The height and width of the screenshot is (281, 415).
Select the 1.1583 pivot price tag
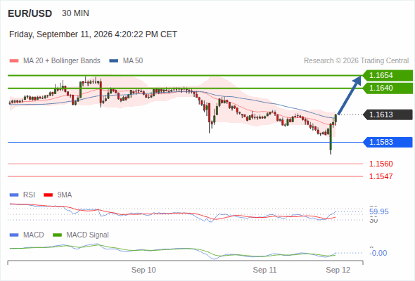click(x=388, y=142)
